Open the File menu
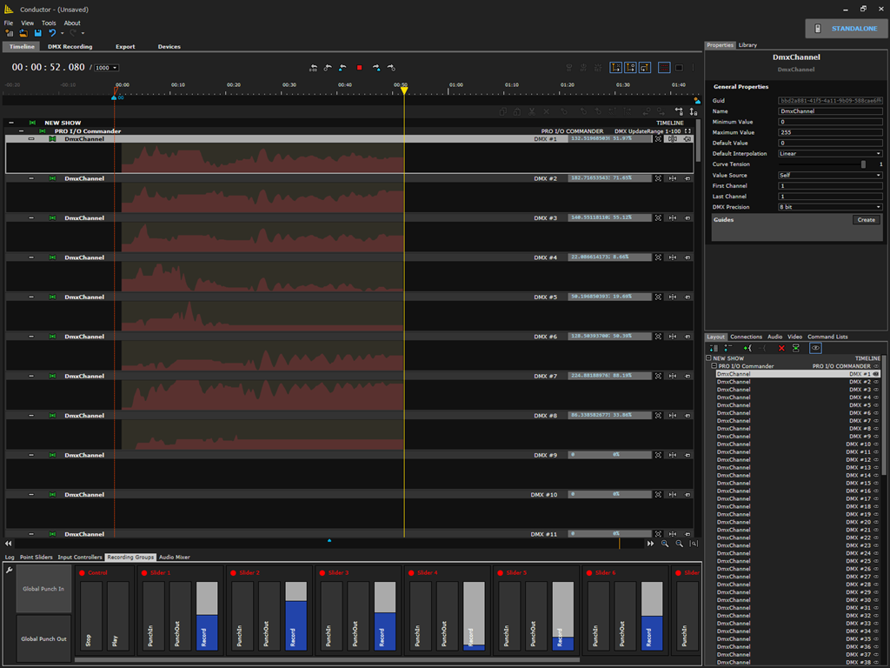 [x=9, y=23]
